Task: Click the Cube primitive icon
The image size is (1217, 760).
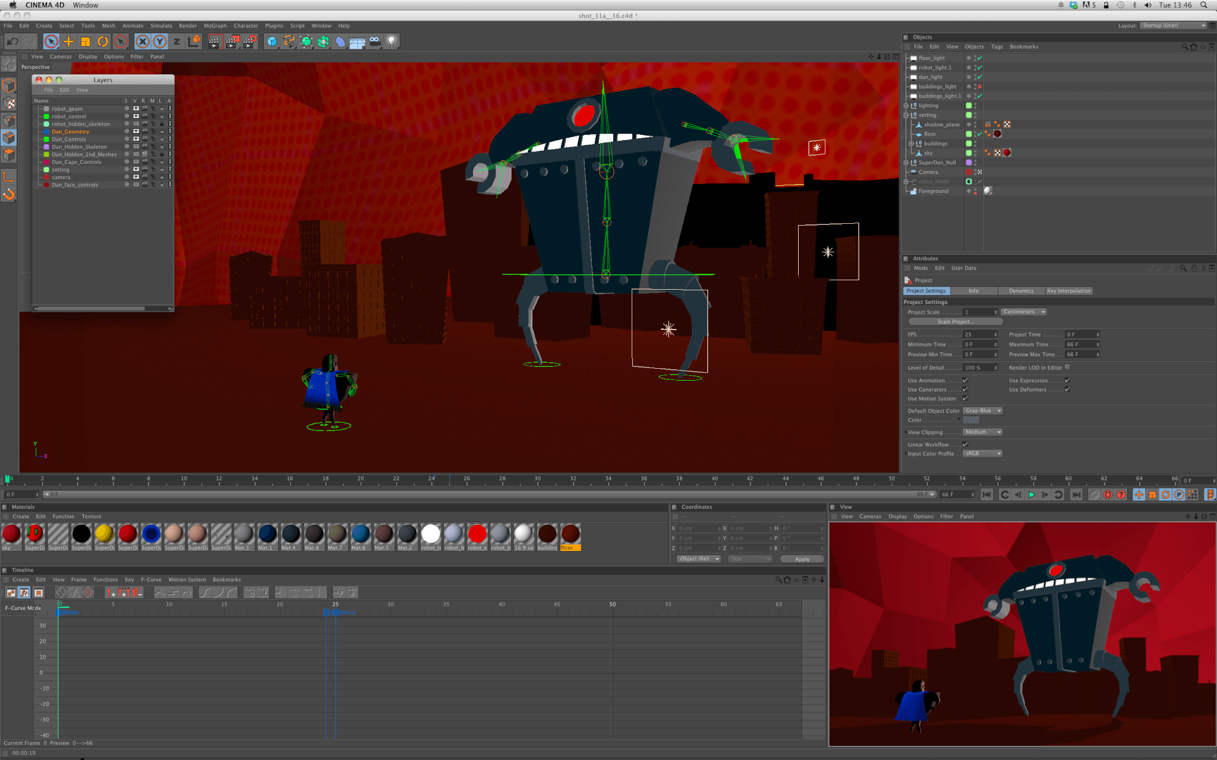Action: pyautogui.click(x=272, y=42)
